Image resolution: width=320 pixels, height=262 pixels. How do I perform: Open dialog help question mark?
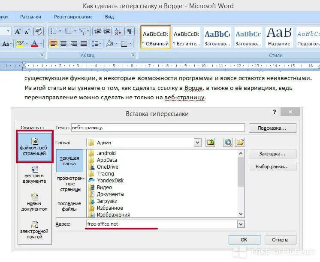tap(275, 112)
